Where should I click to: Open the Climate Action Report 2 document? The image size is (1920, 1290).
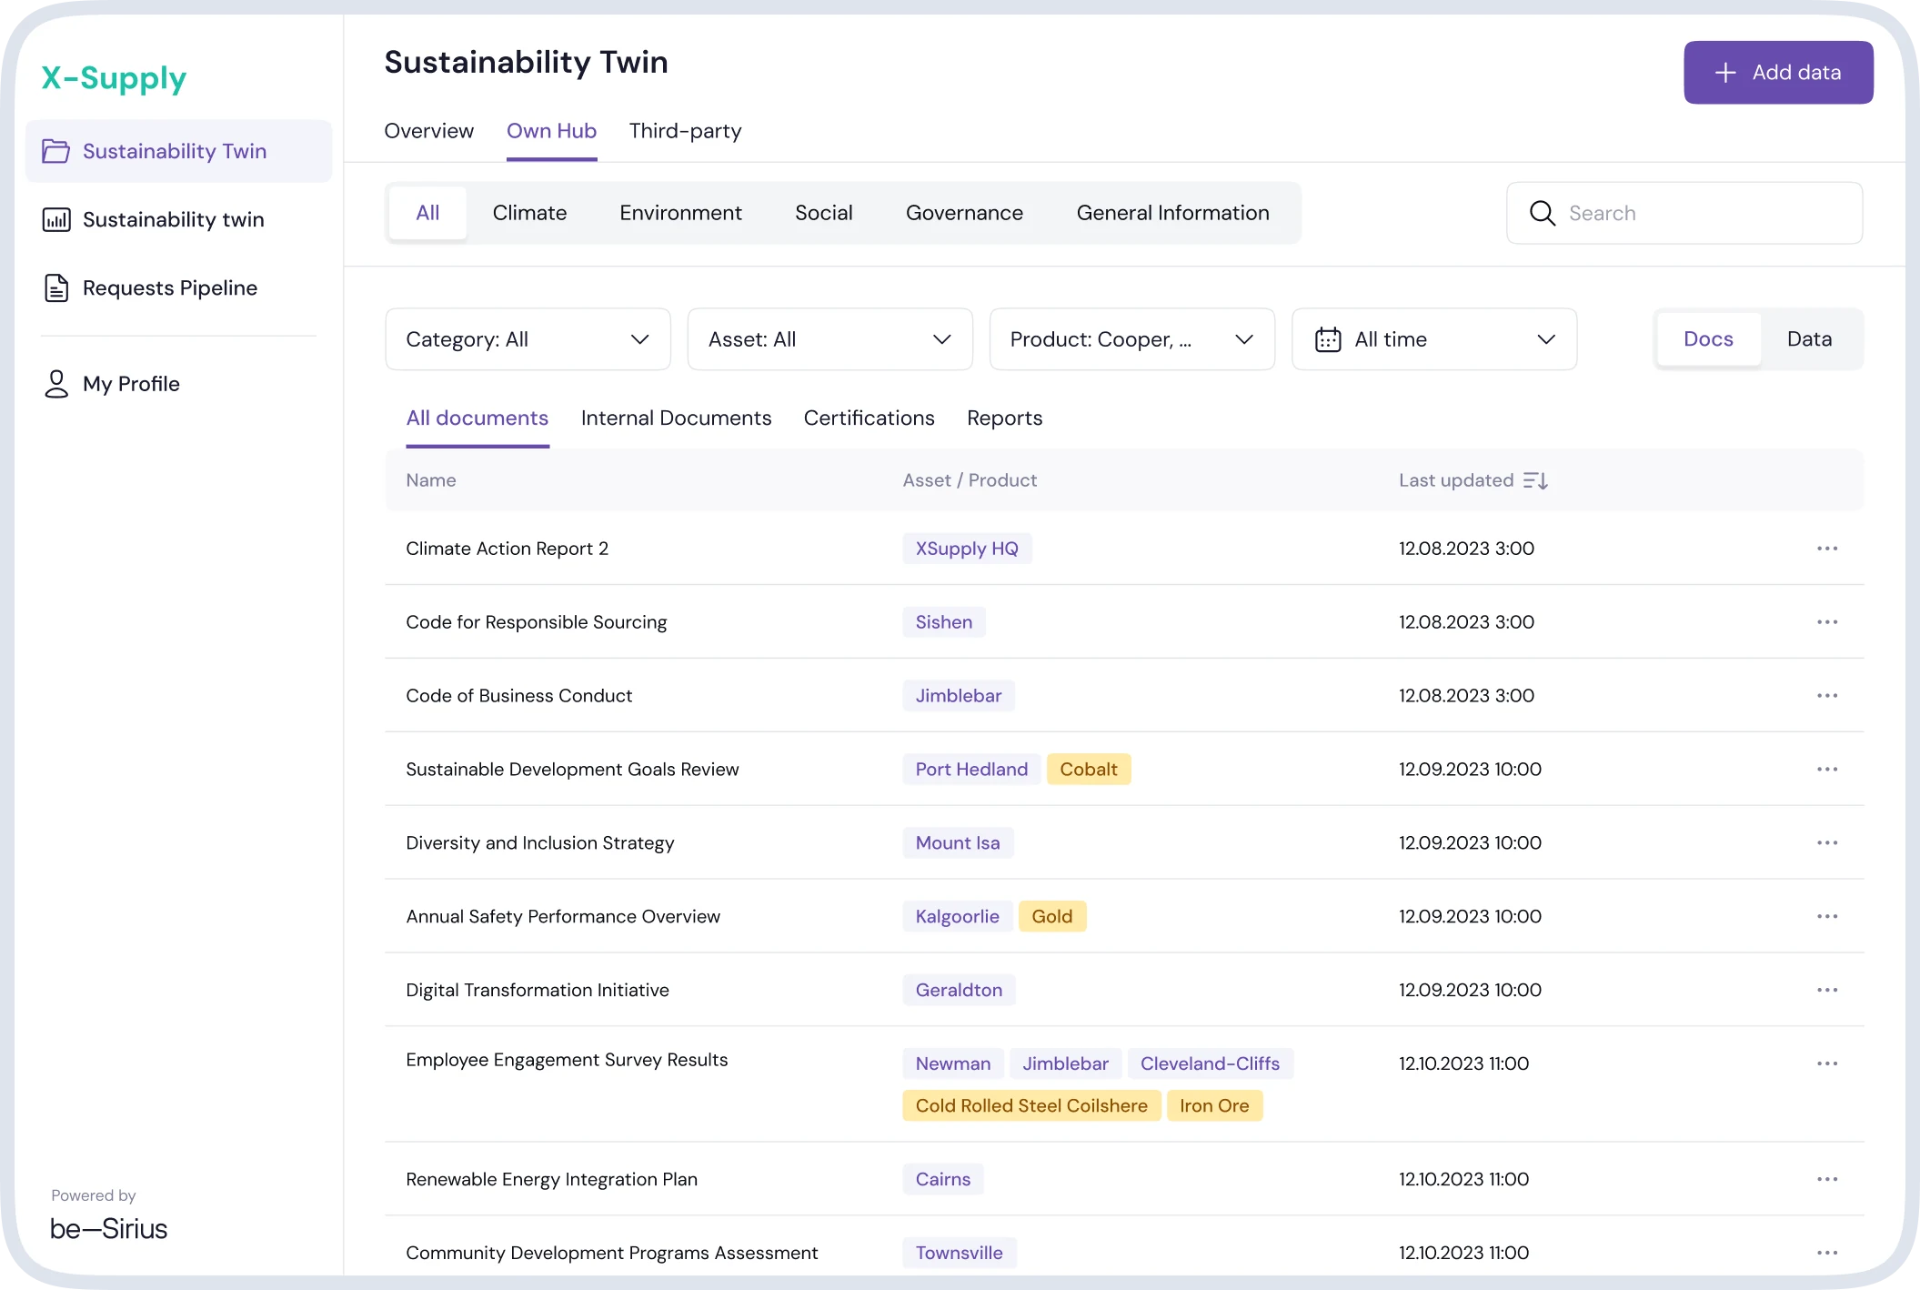tap(507, 549)
